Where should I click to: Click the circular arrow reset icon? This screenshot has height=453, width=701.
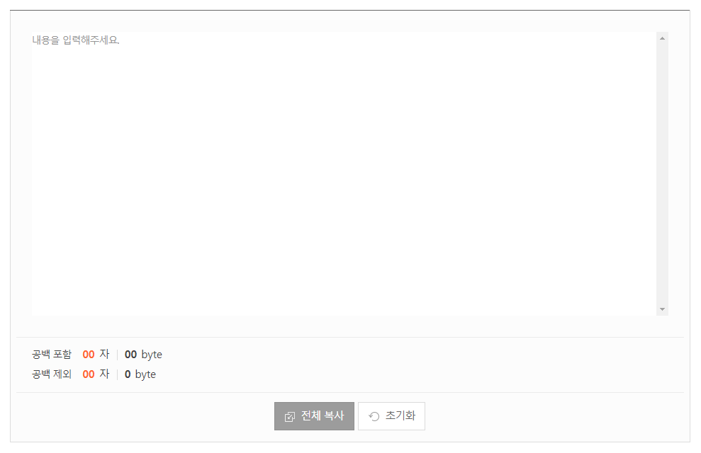tap(374, 416)
